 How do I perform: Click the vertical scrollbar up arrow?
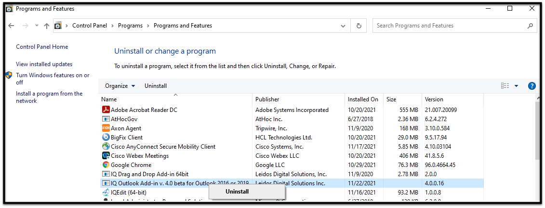[538, 97]
